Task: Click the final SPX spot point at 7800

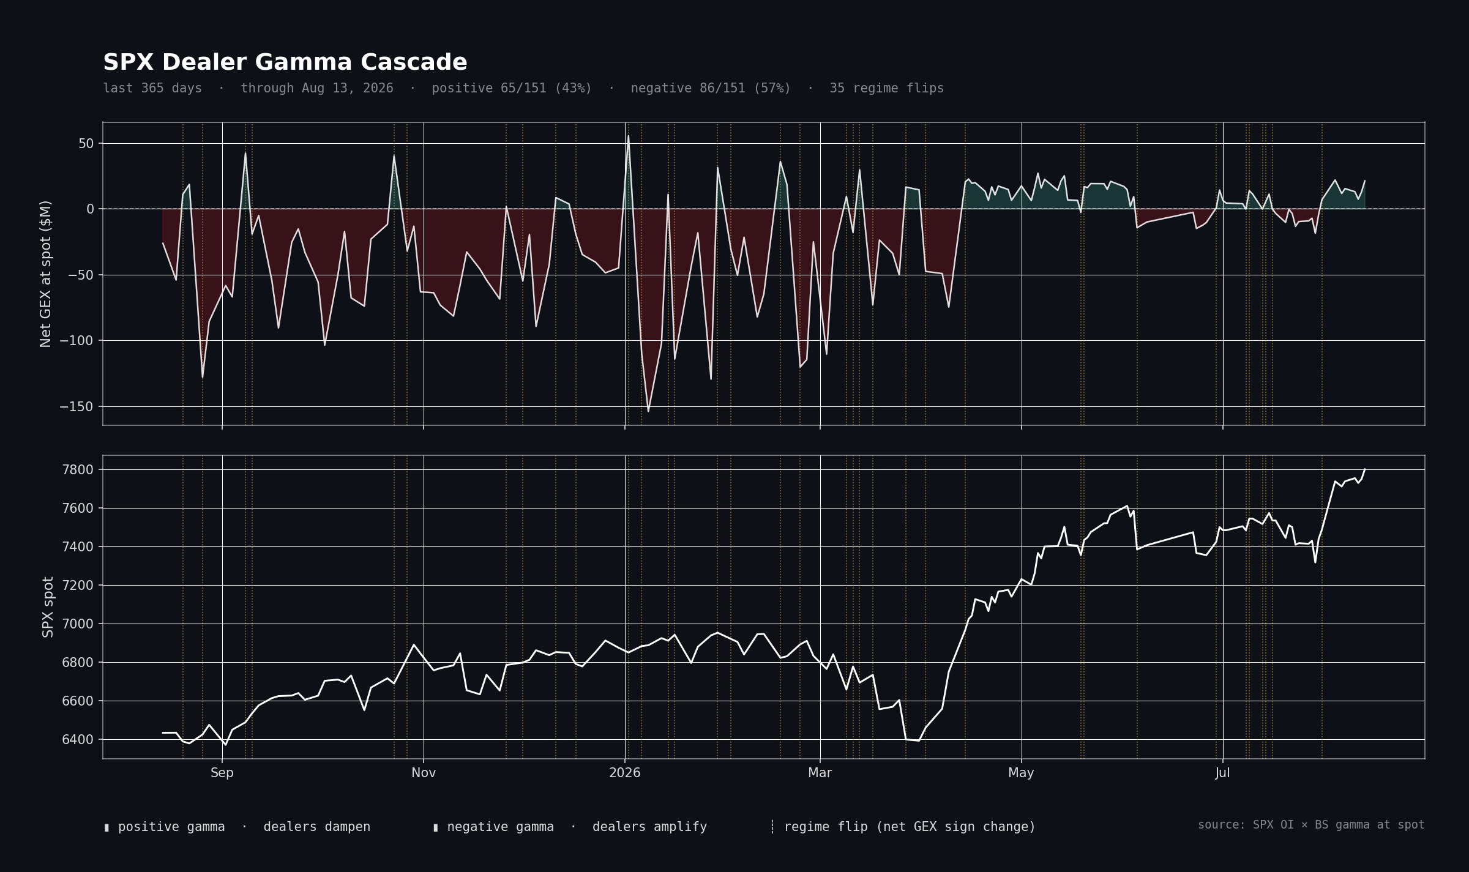Action: (1364, 469)
